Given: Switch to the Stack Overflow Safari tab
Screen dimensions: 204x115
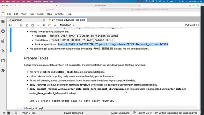Looking at the screenshot, I should (150, 10).
